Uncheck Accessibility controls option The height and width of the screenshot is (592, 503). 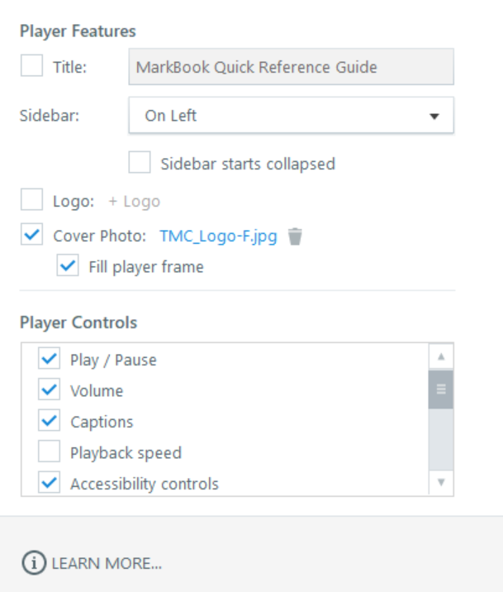pyautogui.click(x=50, y=483)
